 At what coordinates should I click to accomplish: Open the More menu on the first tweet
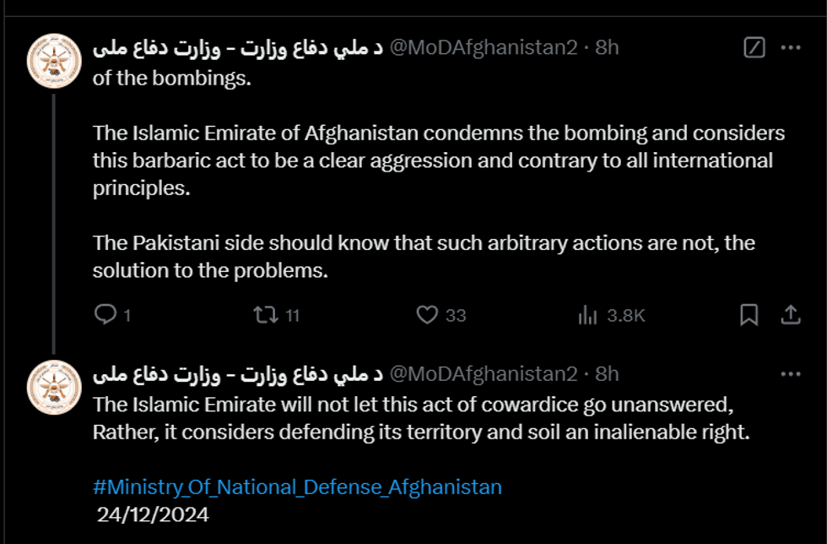(791, 47)
